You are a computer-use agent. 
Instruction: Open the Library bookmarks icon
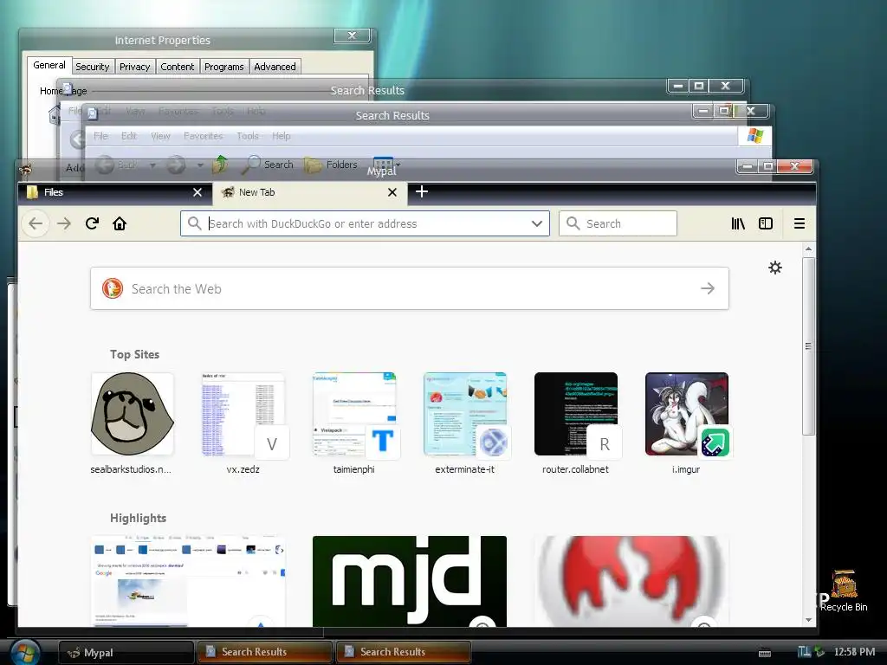tap(738, 223)
